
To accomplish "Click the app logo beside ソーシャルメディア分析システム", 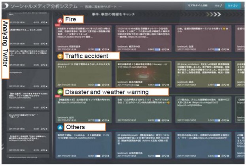I will coord(5,6).
